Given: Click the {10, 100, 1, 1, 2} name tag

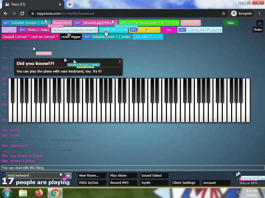Looking at the screenshot, I should pos(148,37).
